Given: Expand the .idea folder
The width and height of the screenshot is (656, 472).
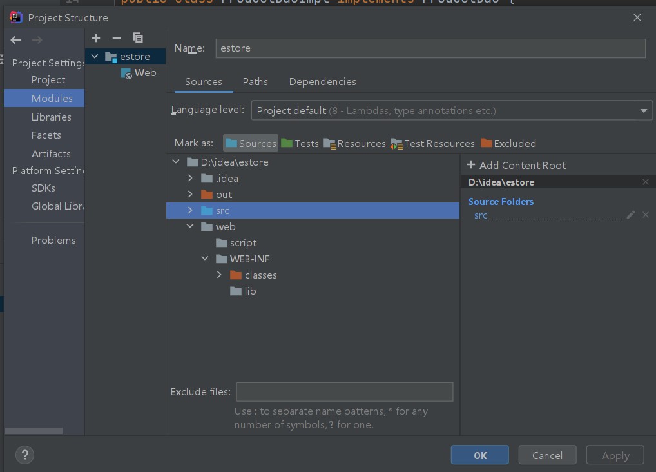Looking at the screenshot, I should pos(190,178).
